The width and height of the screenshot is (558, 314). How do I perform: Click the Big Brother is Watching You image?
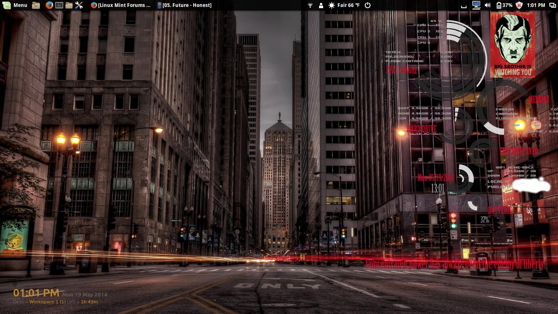[513, 45]
